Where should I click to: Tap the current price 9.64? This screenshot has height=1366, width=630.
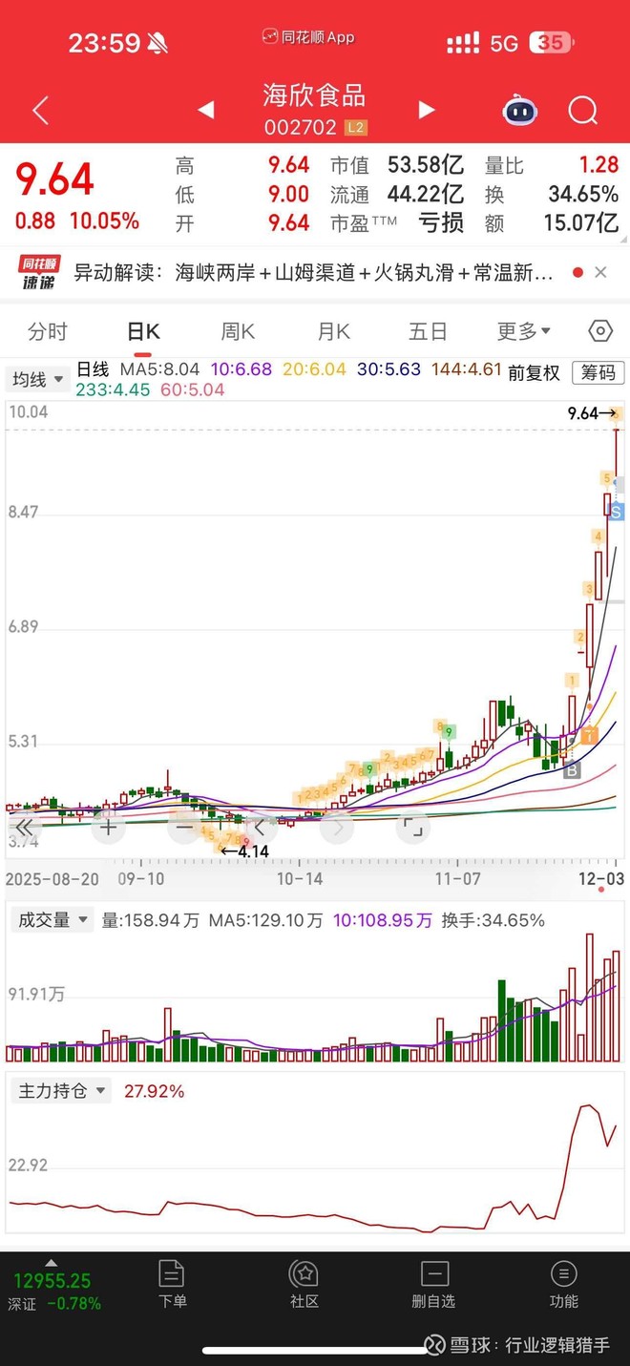54,179
